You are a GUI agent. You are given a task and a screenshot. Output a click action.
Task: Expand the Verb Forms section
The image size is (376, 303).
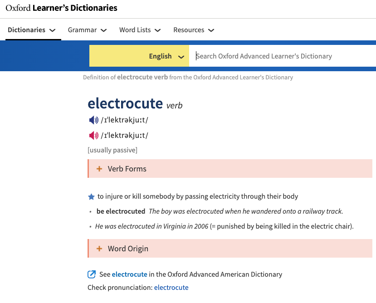230,169
